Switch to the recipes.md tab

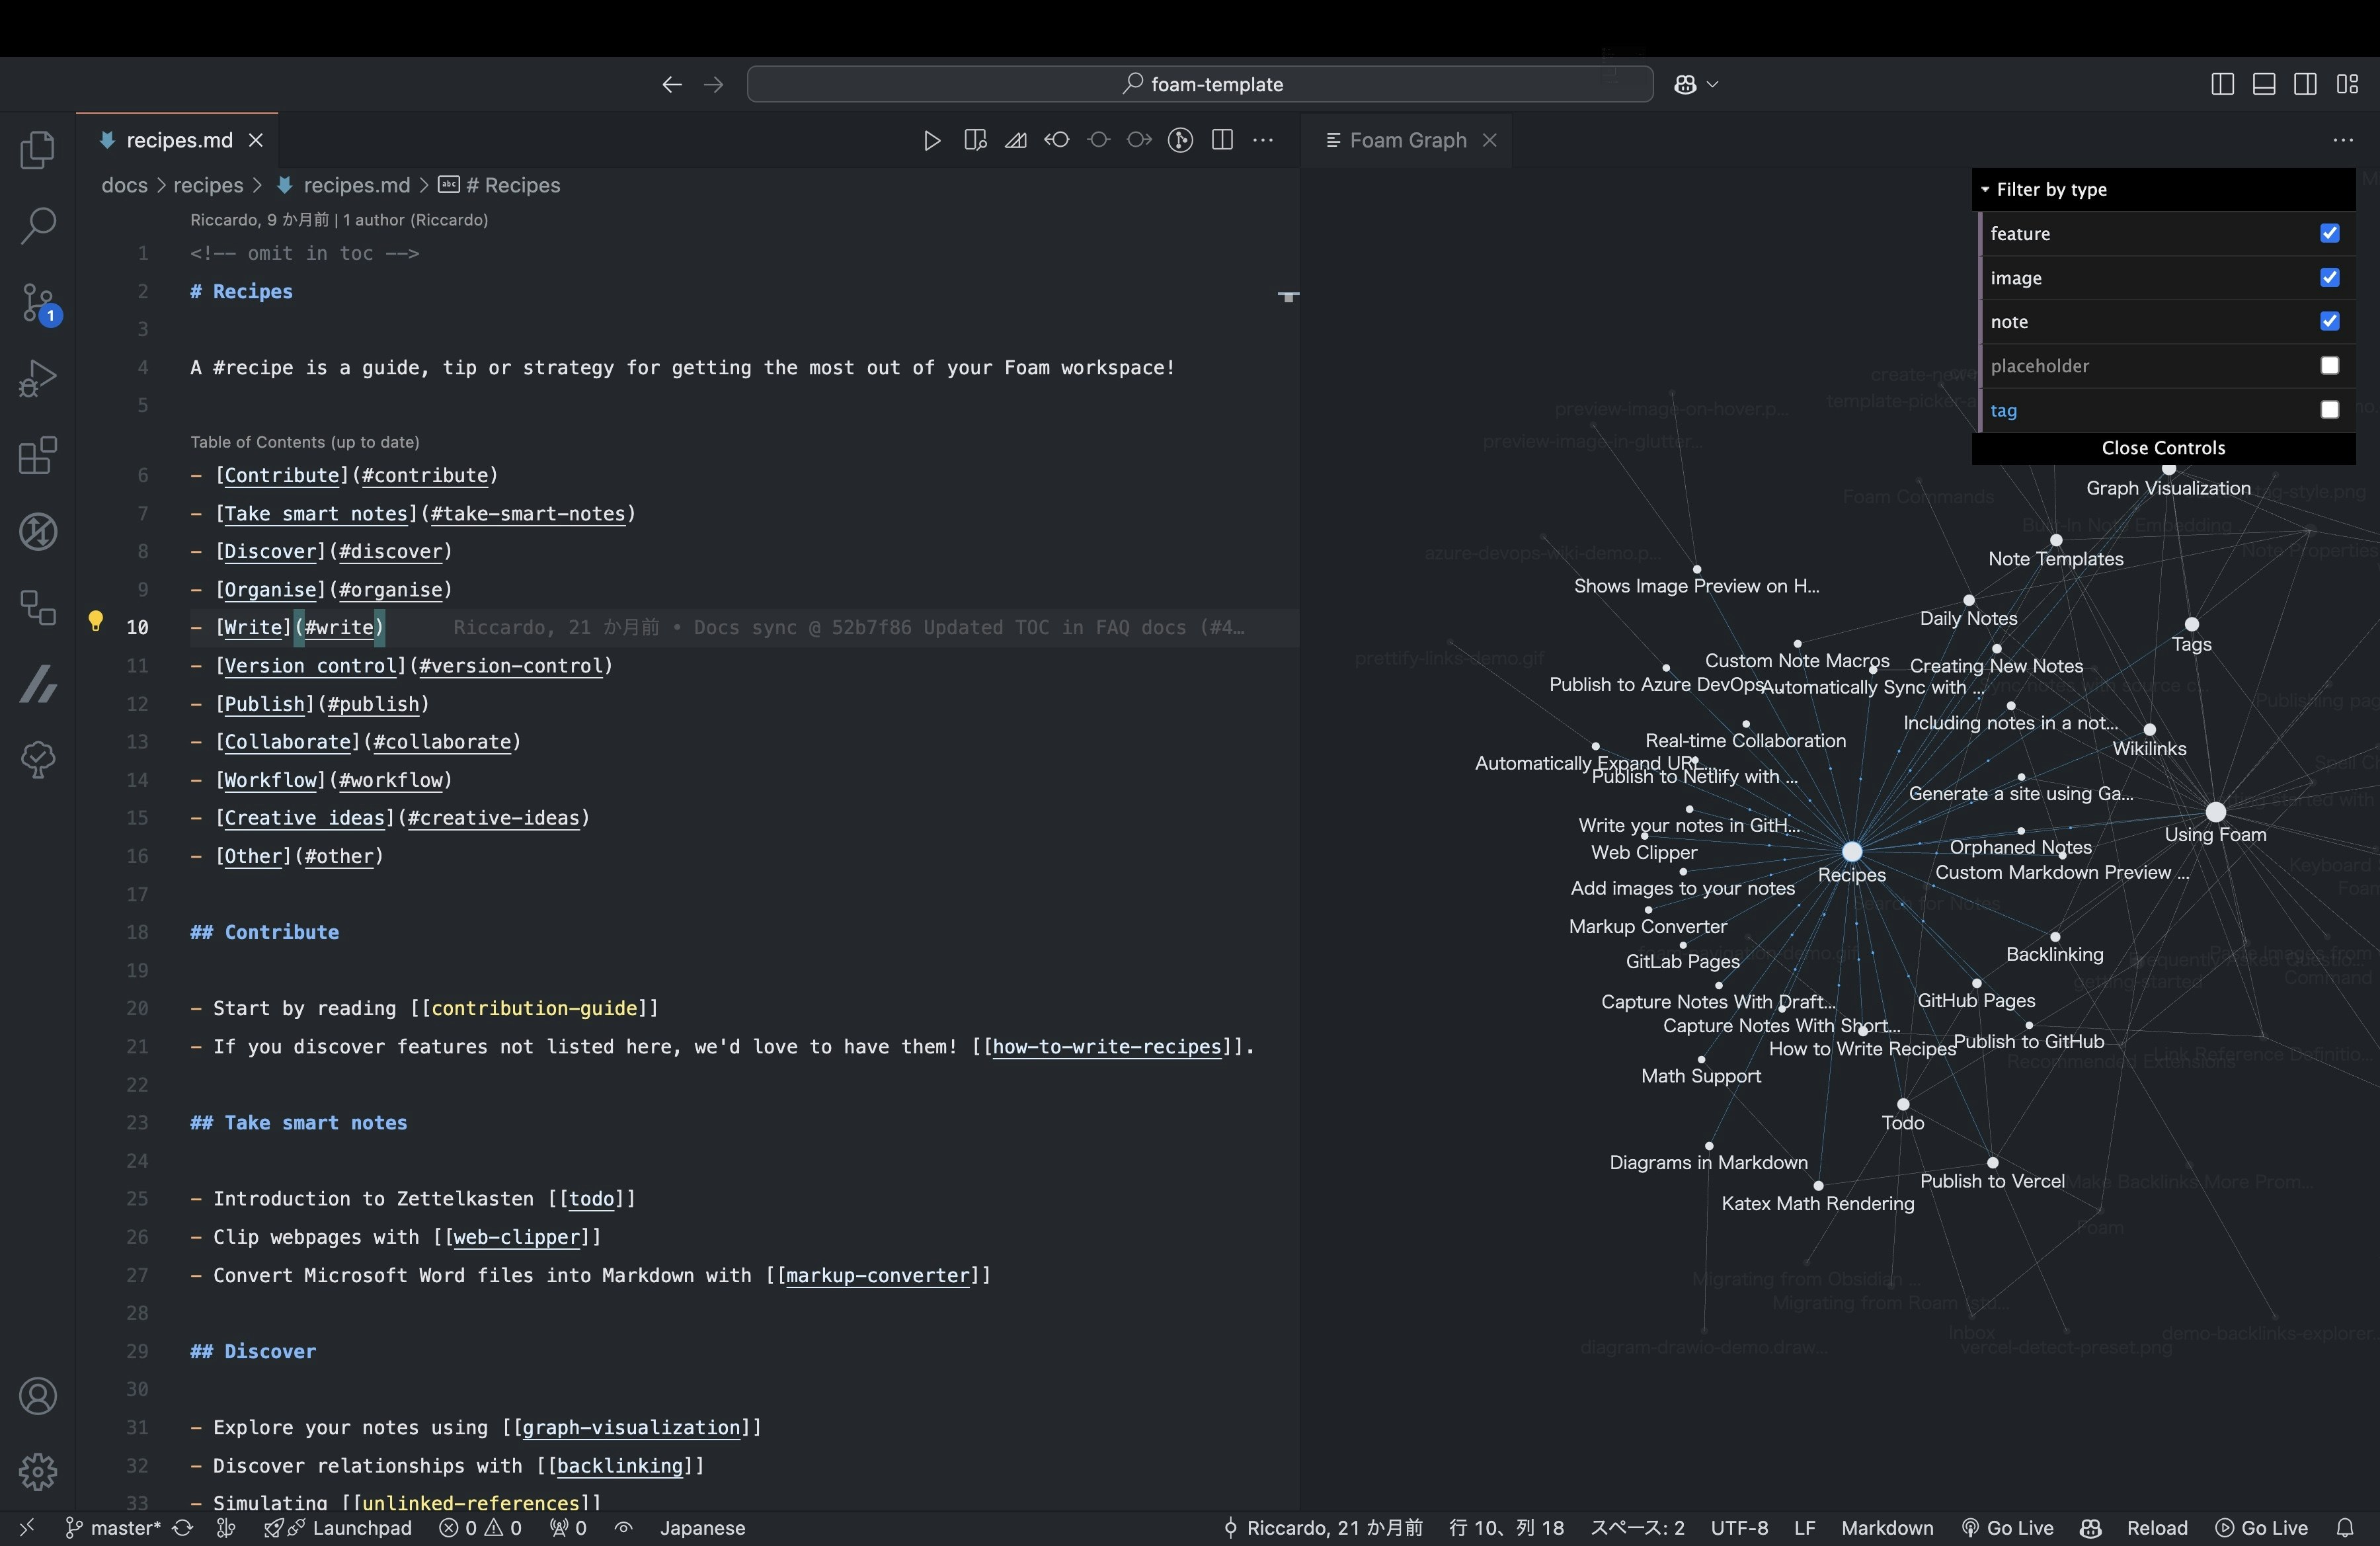tap(178, 140)
